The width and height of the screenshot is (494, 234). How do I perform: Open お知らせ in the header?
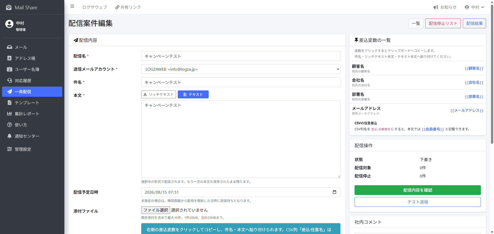pos(445,7)
